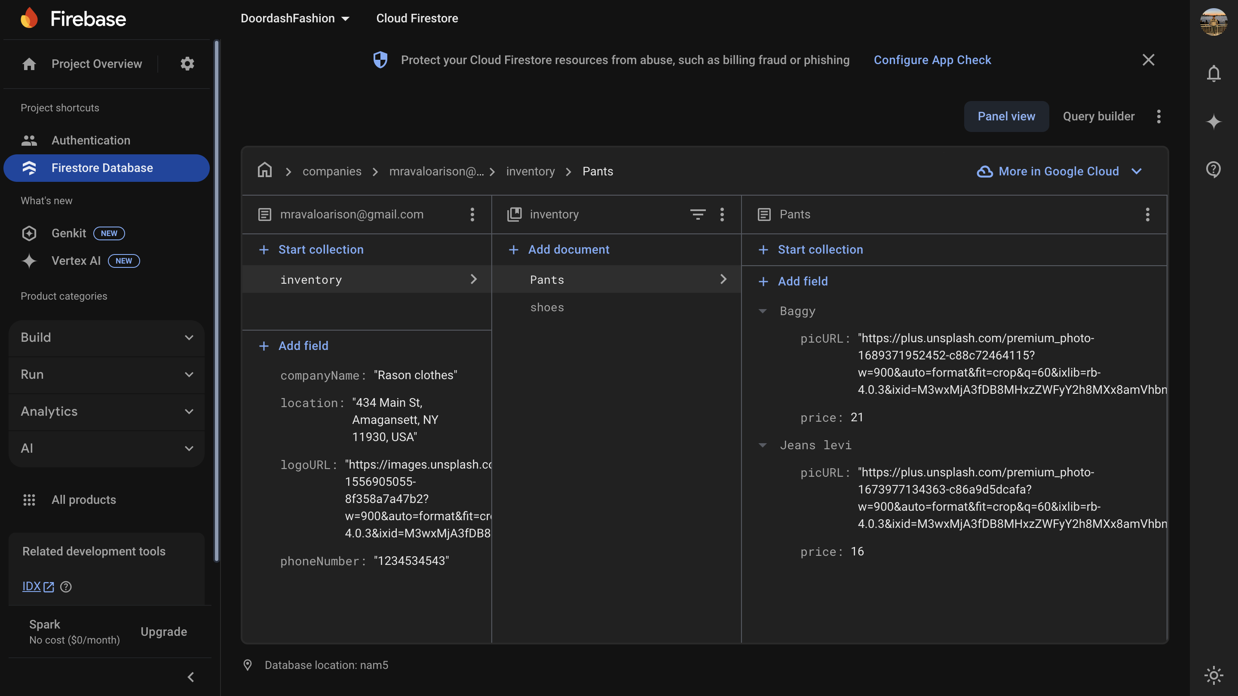Collapse the Baggy map field
This screenshot has height=696, width=1238.
tap(762, 311)
